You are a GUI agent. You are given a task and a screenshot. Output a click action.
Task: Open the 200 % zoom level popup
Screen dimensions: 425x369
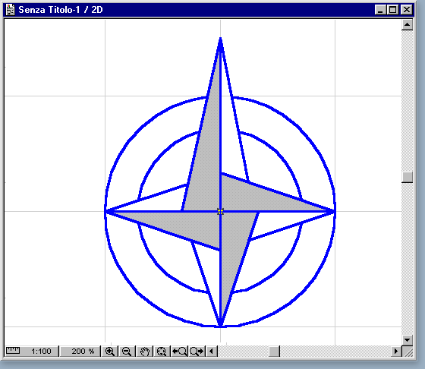tap(80, 352)
